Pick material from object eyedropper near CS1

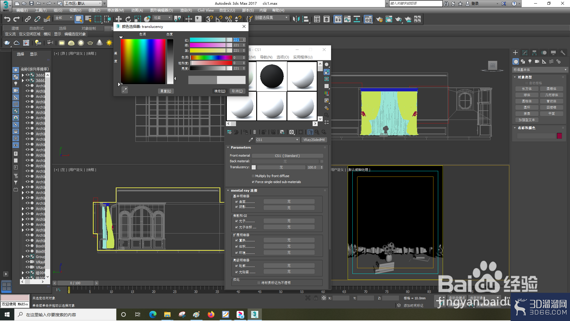(x=251, y=140)
